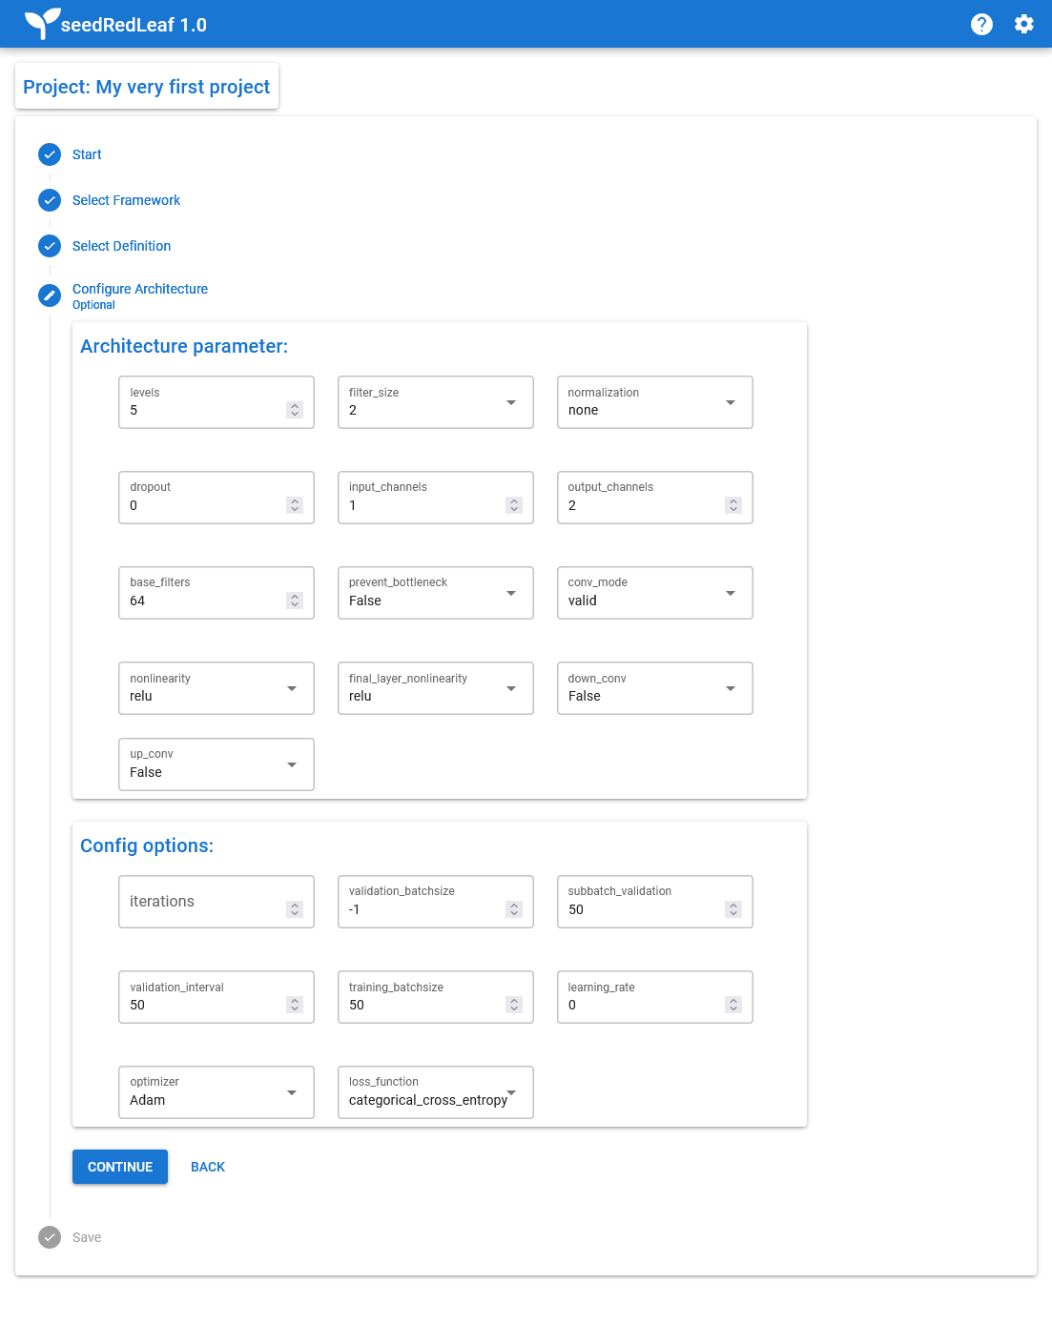Screen dimensions: 1052x1324
Task: Expand the normalization dropdown
Action: click(x=655, y=402)
